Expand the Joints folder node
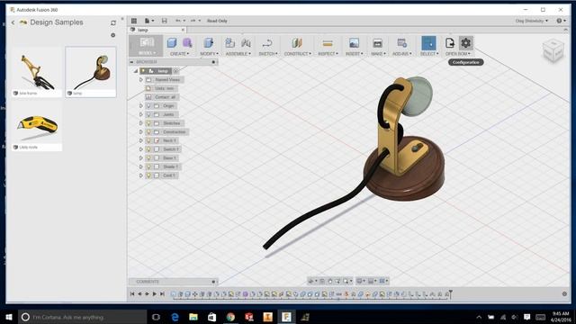The height and width of the screenshot is (324, 576). point(140,114)
